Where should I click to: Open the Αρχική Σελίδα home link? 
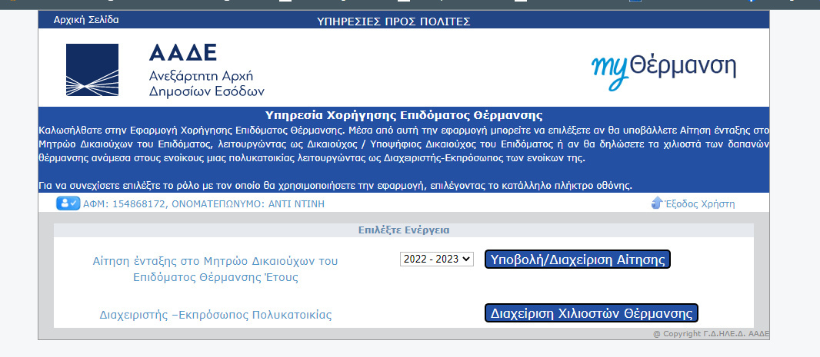coord(86,20)
